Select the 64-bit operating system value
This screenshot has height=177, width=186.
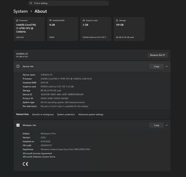(x=63, y=102)
